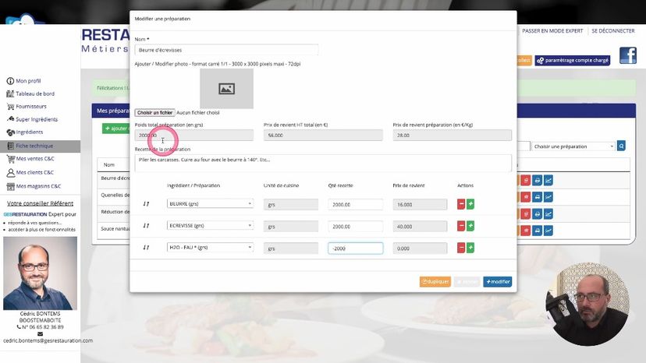The width and height of the screenshot is (646, 363).
Task: Click the blue print icon on Quenelles row
Action: coord(537,197)
